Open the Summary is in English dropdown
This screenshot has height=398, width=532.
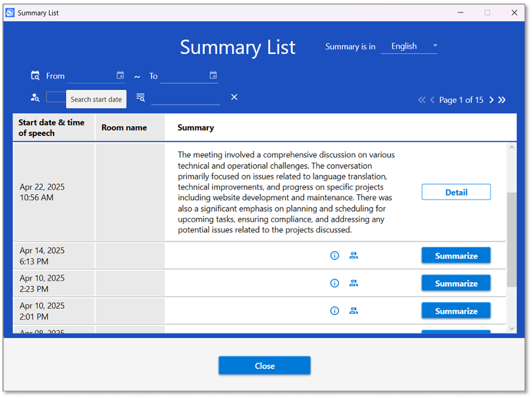[x=409, y=46]
